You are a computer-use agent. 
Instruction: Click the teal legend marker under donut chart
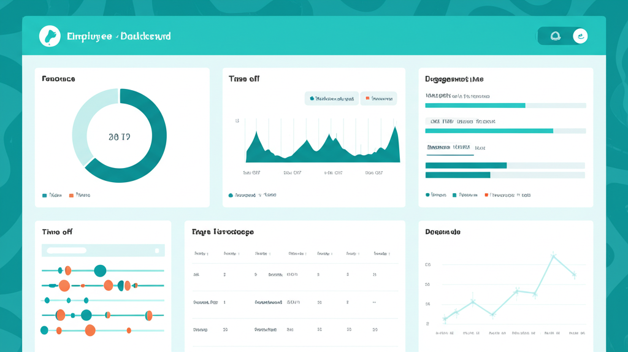tap(45, 196)
